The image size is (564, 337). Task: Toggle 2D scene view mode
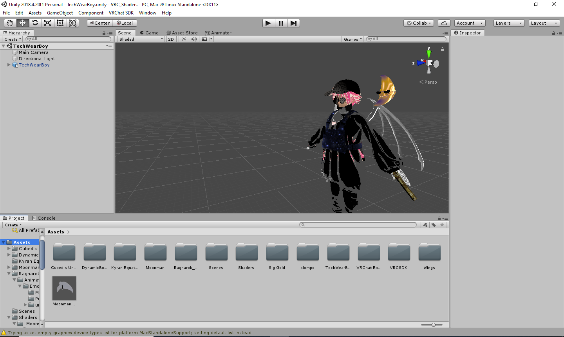coord(171,39)
